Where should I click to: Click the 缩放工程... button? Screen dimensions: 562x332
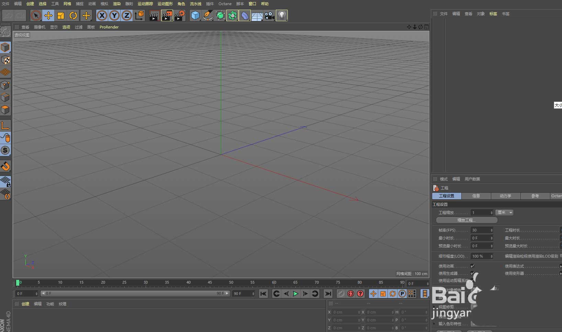pyautogui.click(x=467, y=220)
